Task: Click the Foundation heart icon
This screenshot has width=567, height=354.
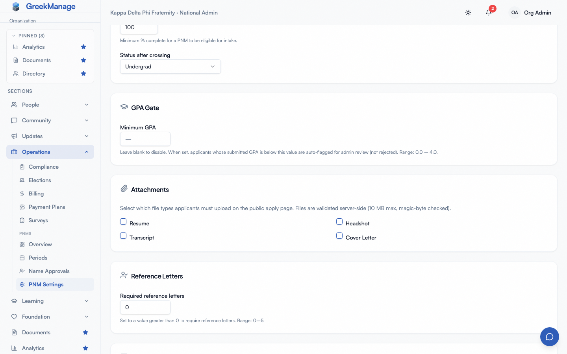Action: (14, 317)
